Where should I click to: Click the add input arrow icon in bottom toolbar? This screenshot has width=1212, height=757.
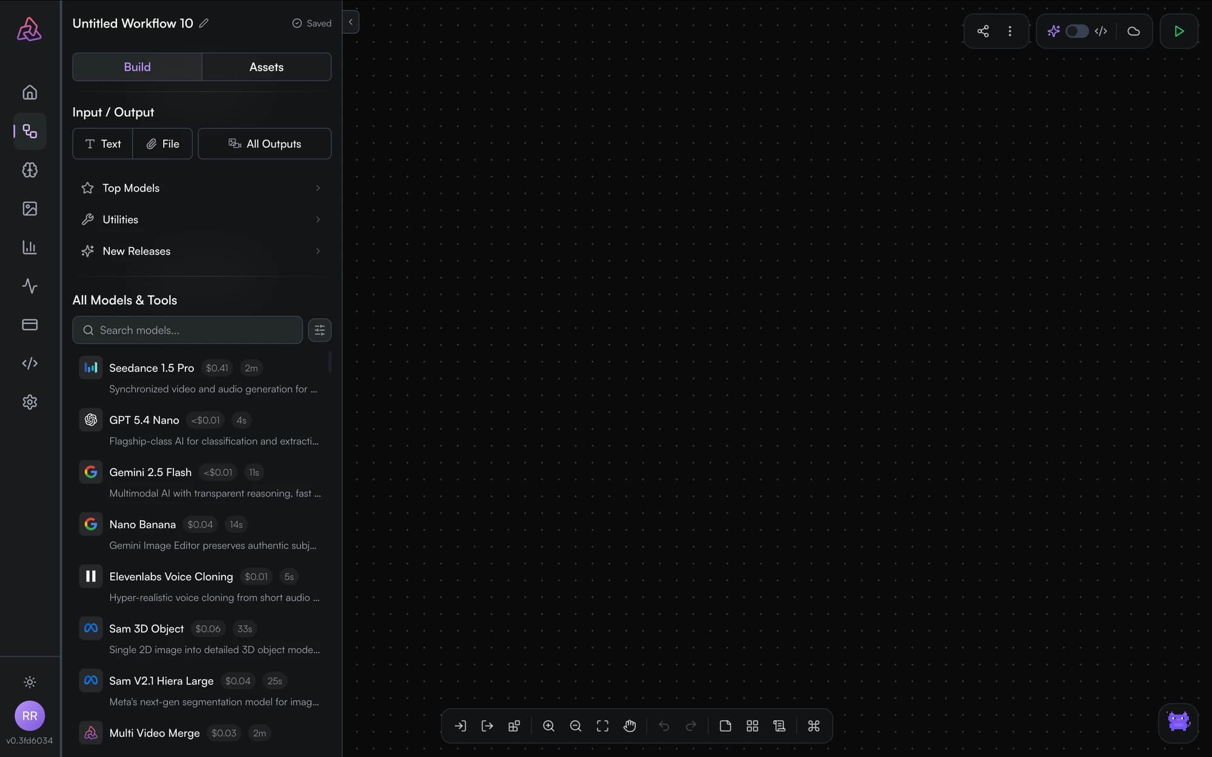[x=461, y=726]
